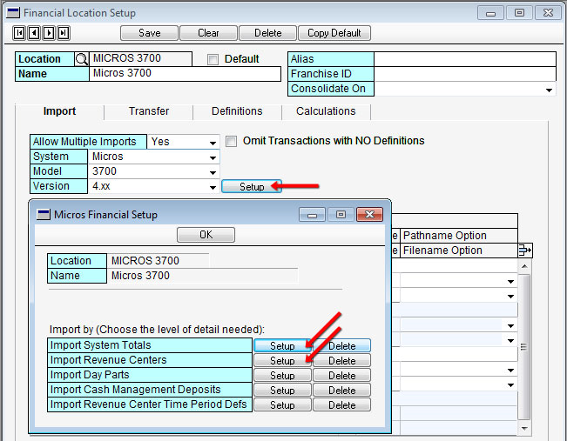Screen dimensions: 567x441
Task: Click Setup button next to Version
Action: coord(252,186)
